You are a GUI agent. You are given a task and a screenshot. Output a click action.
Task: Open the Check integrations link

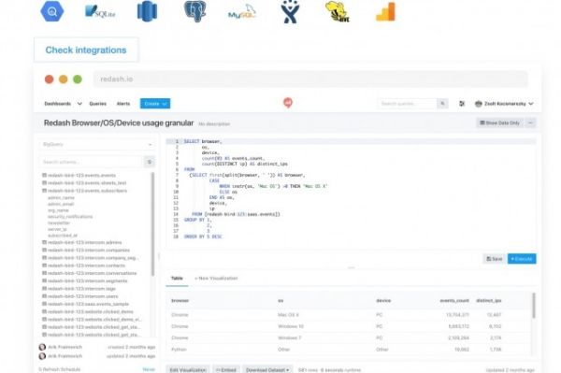(x=86, y=50)
